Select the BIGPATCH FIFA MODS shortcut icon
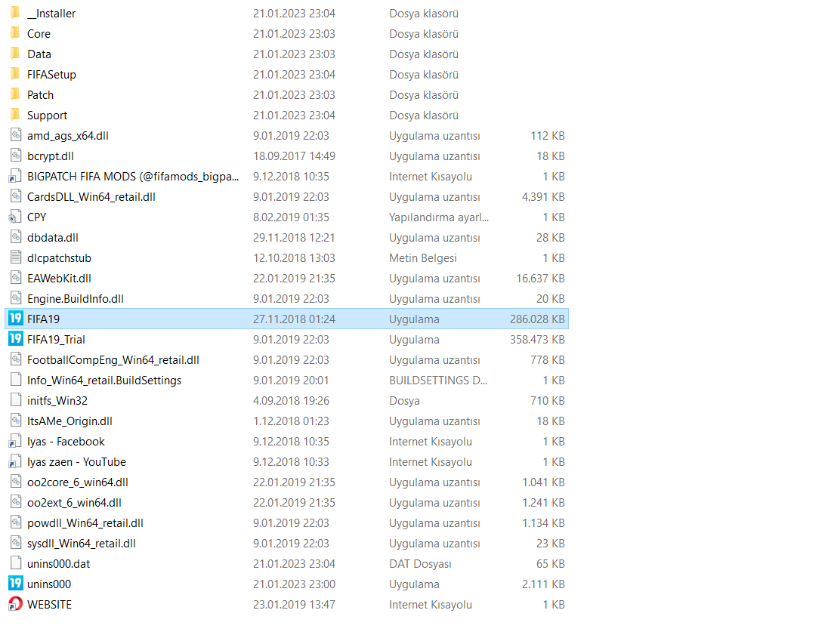 (x=15, y=176)
